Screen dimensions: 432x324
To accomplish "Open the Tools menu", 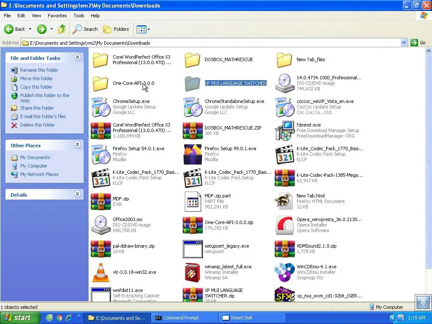I will [79, 16].
